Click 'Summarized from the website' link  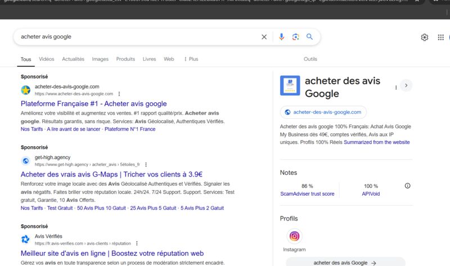click(376, 142)
